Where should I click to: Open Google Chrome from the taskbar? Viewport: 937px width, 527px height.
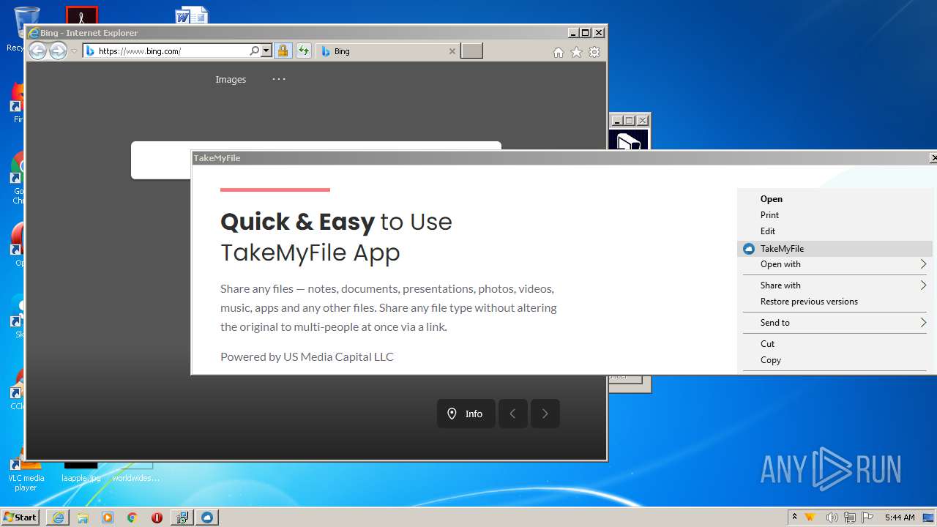132,517
